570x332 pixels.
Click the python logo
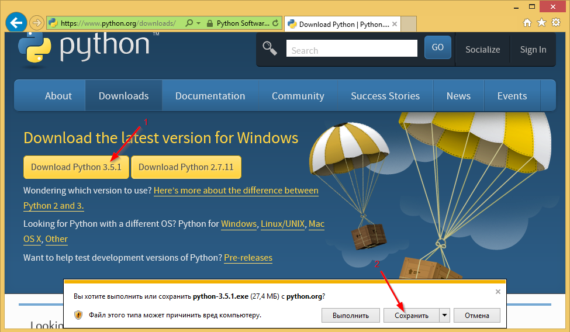point(89,49)
